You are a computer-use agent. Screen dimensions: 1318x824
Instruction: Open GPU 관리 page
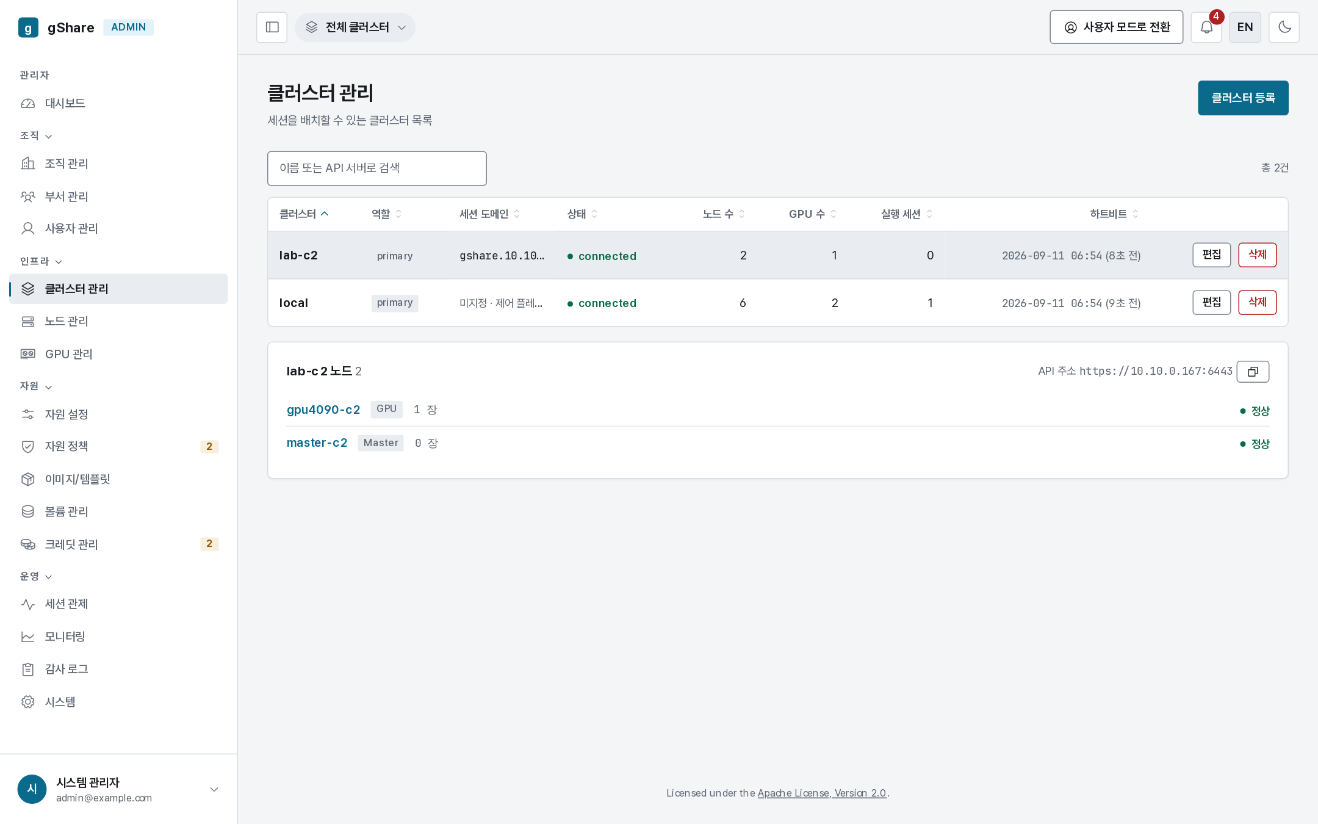pos(118,354)
